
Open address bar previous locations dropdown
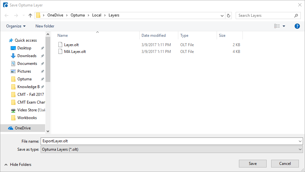click(x=222, y=15)
